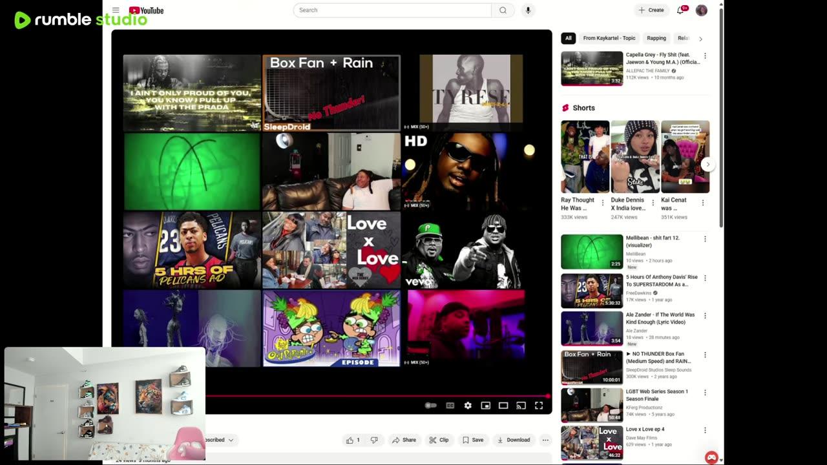Select Box Fan + Rain endscreen tile
This screenshot has height=465, width=827.
[331, 93]
